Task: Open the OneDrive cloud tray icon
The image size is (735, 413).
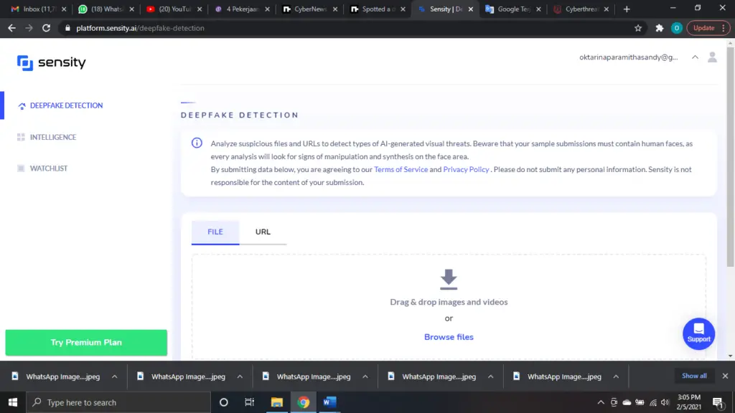Action: click(x=627, y=402)
